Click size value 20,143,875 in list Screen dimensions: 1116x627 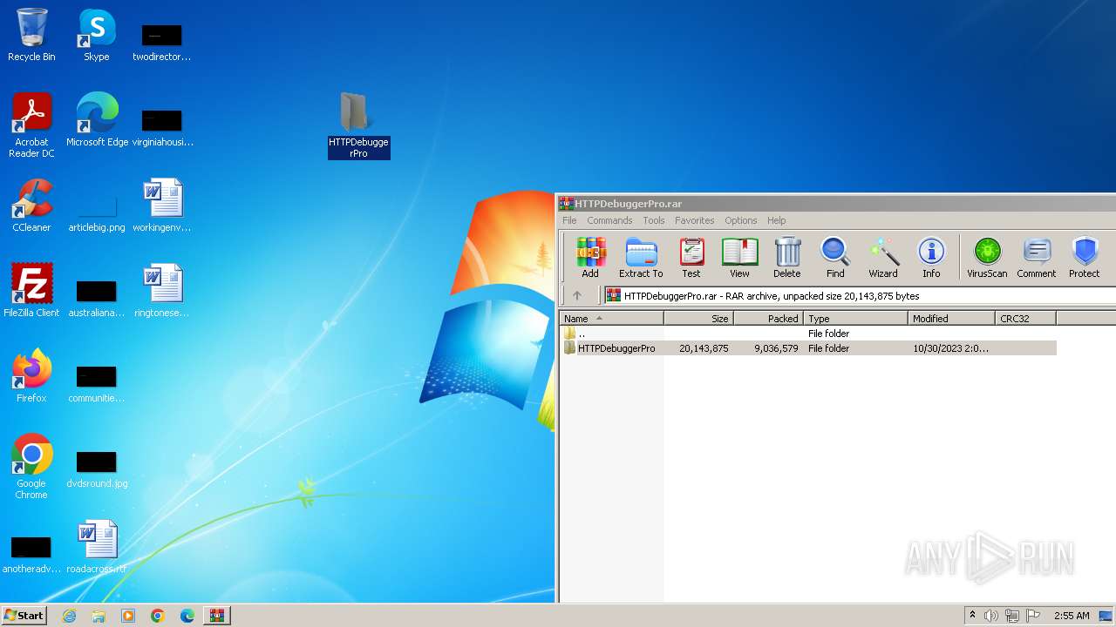click(704, 348)
